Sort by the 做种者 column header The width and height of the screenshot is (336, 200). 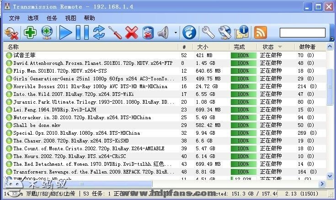(310, 47)
